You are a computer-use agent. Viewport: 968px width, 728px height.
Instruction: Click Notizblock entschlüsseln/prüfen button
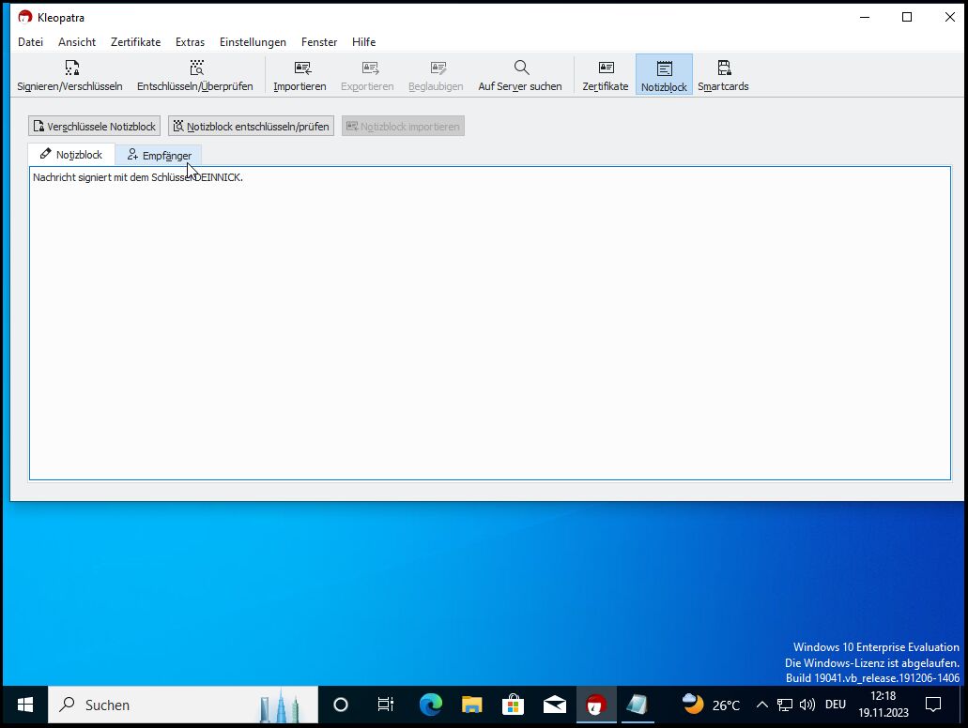[x=251, y=127]
